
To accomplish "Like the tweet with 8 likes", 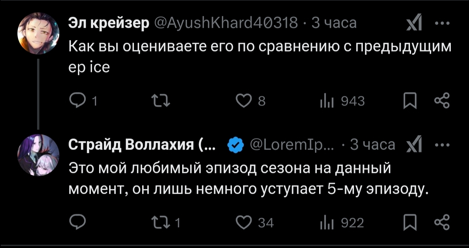I will click(243, 101).
